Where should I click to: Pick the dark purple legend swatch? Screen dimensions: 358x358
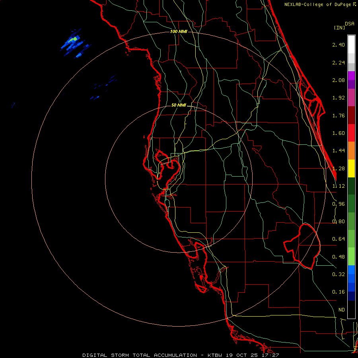point(351,84)
